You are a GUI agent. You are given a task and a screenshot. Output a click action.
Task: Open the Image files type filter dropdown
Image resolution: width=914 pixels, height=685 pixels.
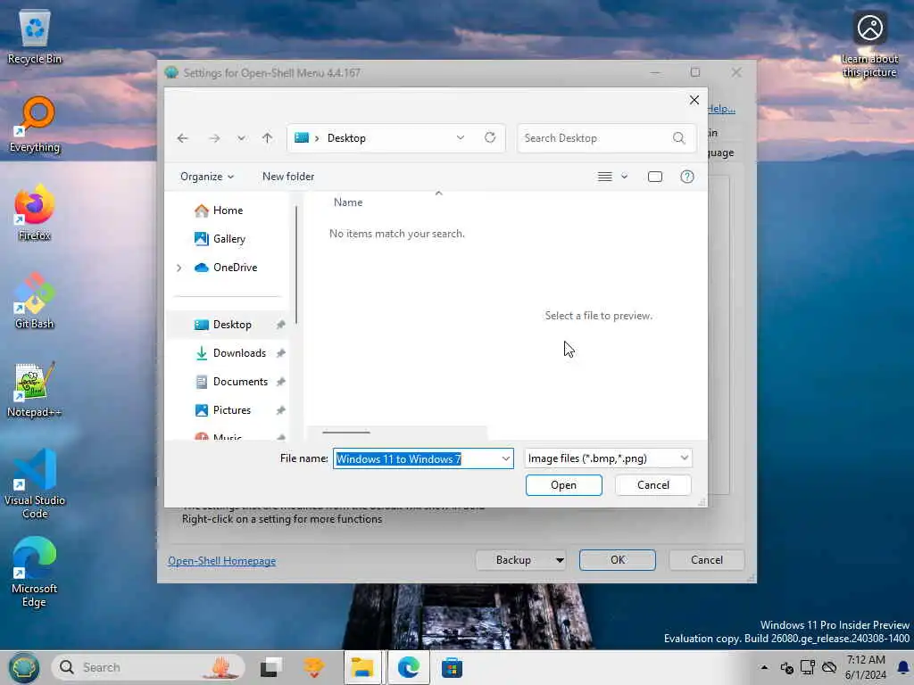point(608,458)
